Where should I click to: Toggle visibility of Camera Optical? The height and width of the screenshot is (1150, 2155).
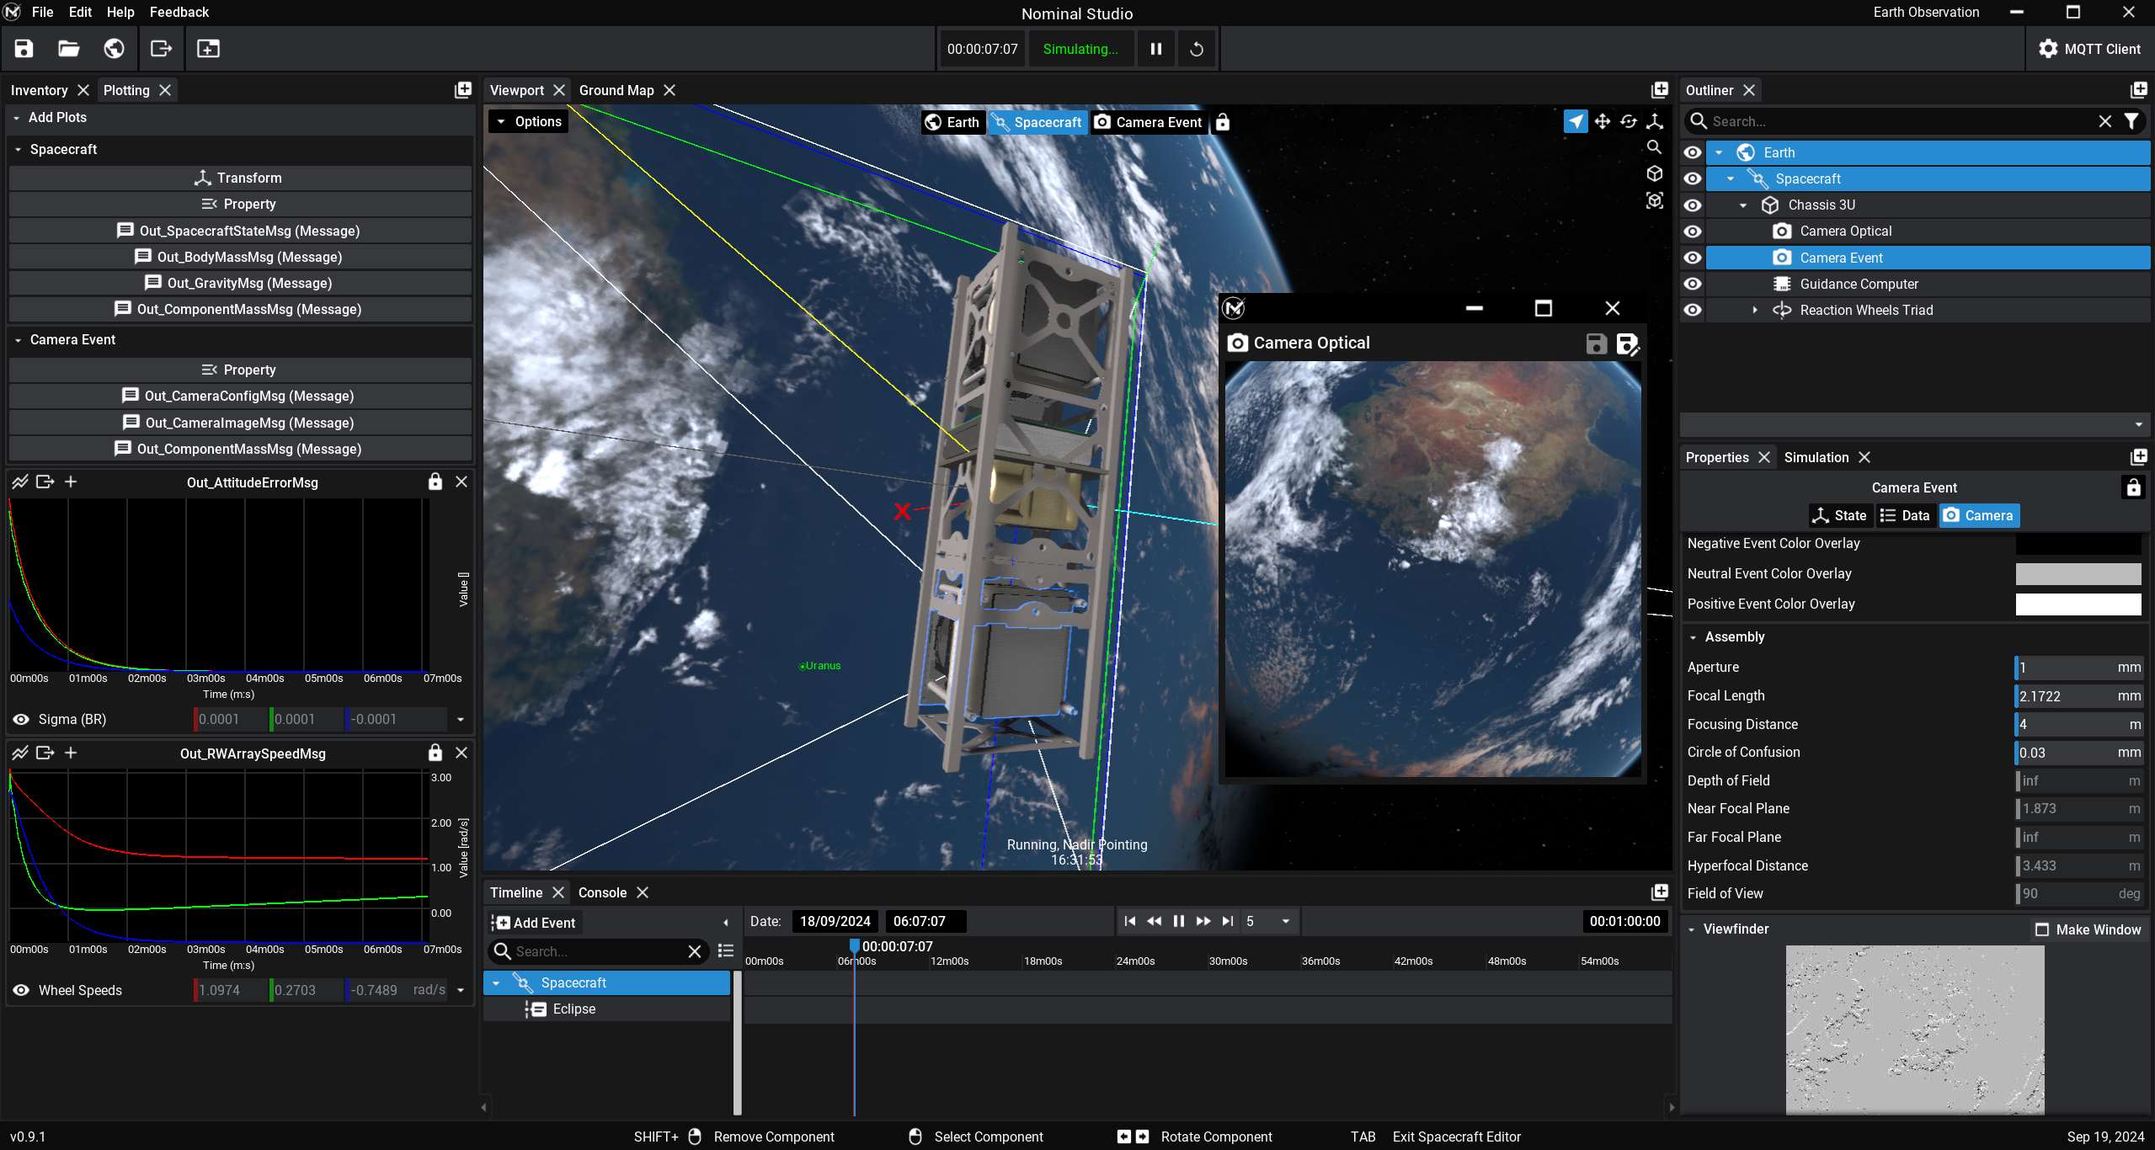pos(1693,232)
